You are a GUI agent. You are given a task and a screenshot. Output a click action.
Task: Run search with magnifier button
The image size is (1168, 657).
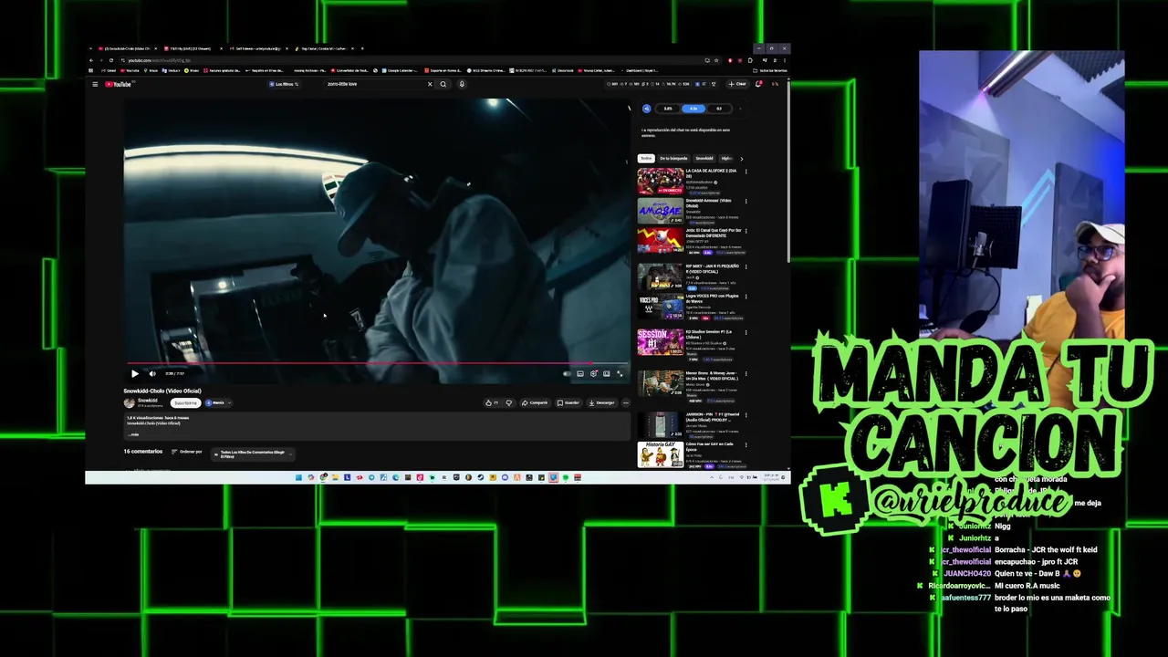[x=443, y=84]
